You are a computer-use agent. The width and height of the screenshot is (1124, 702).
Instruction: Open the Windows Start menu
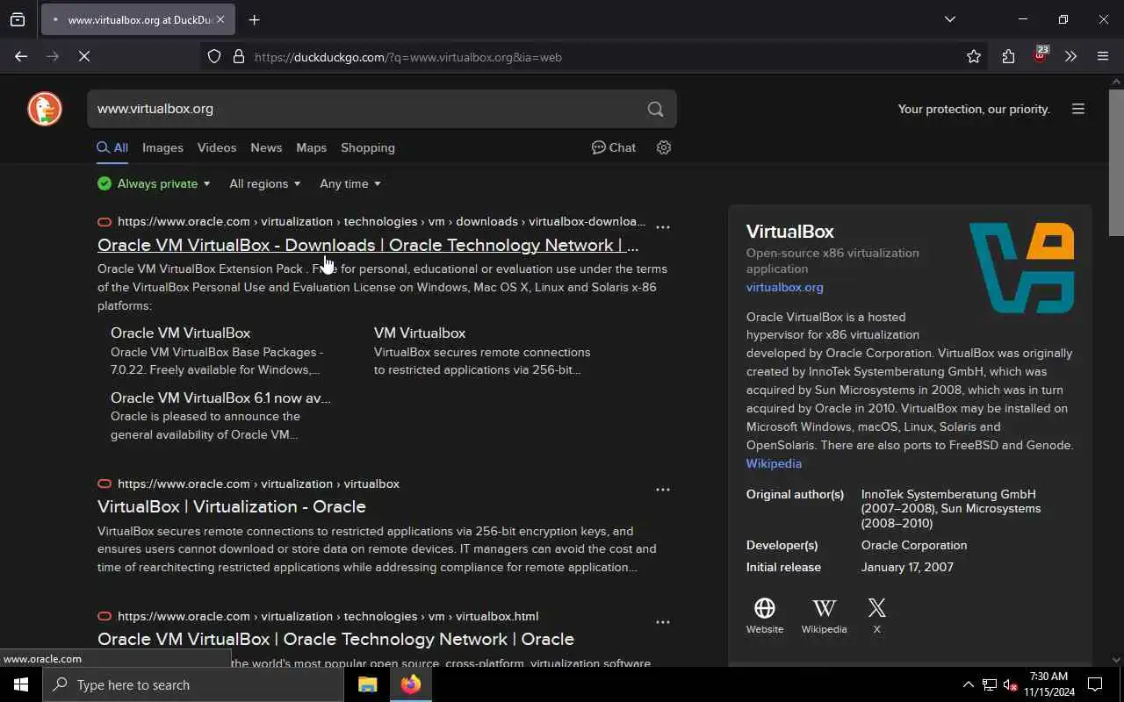click(x=21, y=684)
